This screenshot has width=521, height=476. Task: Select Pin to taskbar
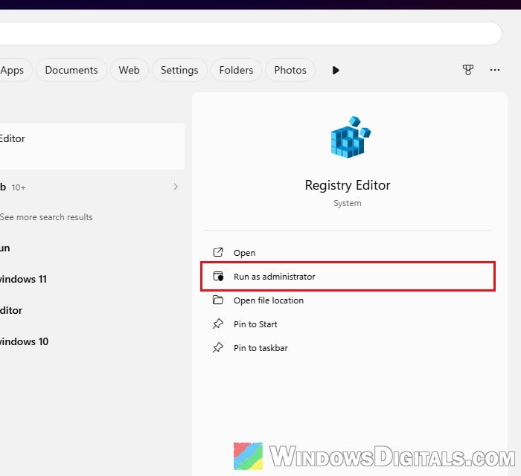click(348, 348)
